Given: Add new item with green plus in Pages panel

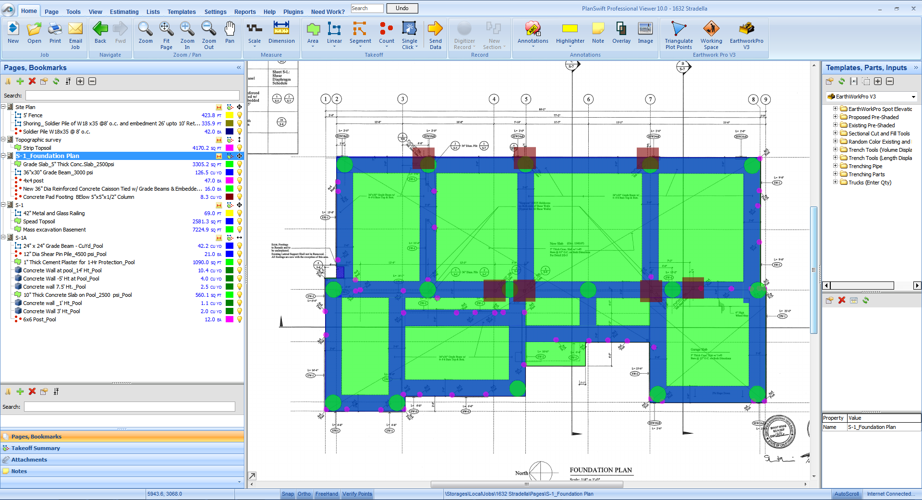Looking at the screenshot, I should tap(20, 81).
